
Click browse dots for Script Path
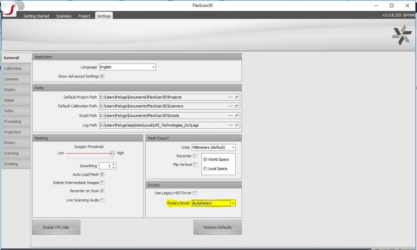point(230,116)
